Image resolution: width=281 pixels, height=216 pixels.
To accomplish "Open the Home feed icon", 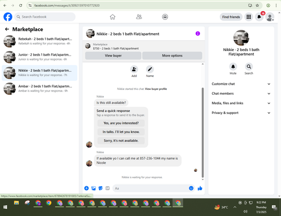I will pyautogui.click(x=112, y=17).
